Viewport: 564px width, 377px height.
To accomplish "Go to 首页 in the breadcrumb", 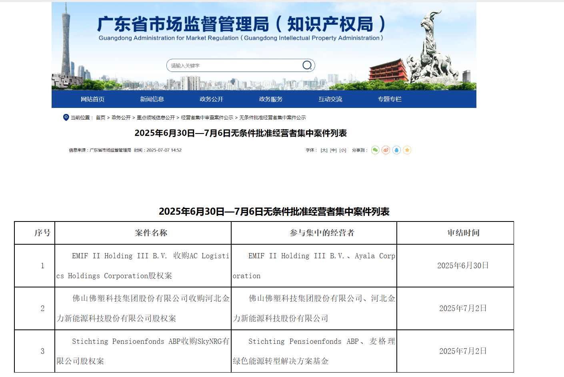I will coord(100,118).
